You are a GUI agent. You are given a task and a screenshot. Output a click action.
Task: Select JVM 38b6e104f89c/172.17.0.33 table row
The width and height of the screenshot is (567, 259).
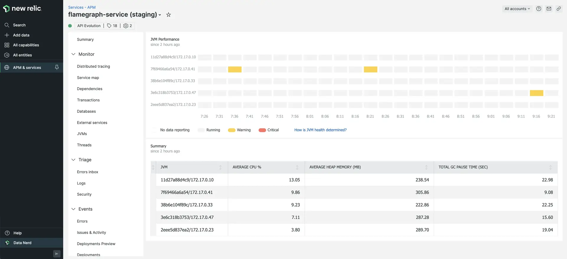(x=354, y=205)
